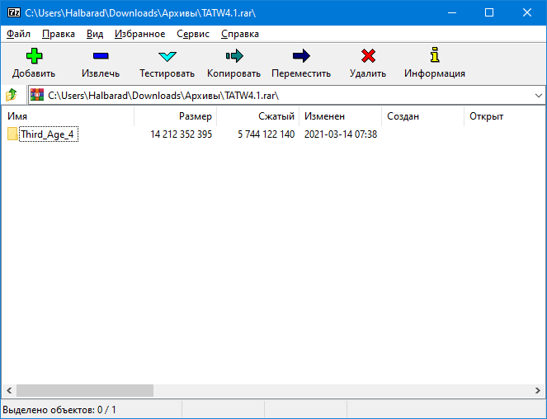Sort by the Размер column header
Image resolution: width=547 pixels, height=419 pixels.
[x=195, y=116]
